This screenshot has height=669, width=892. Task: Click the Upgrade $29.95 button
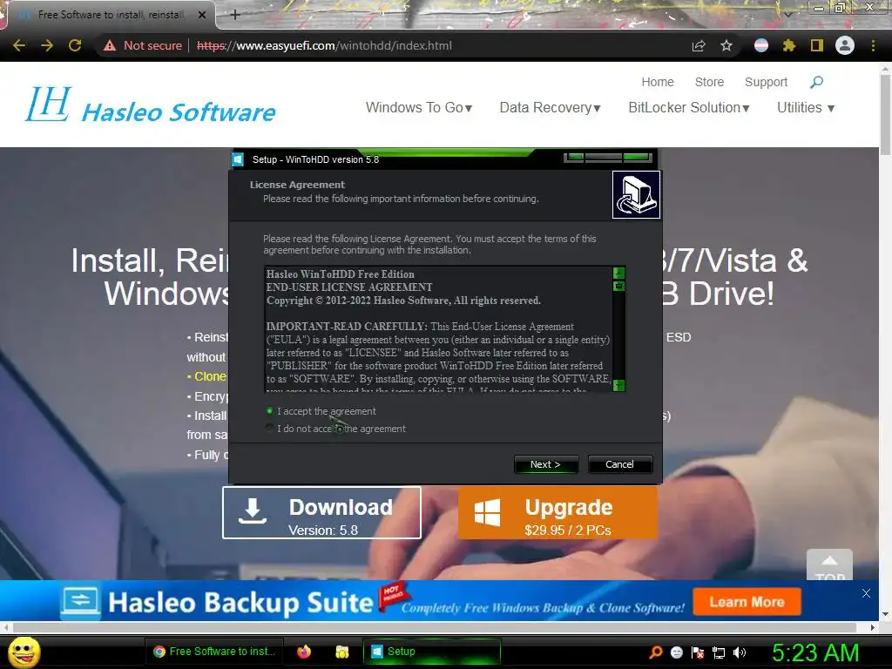click(x=557, y=512)
